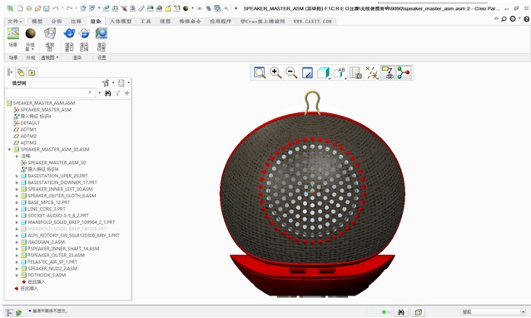Click the Zoom Out magnifier icon

291,72
